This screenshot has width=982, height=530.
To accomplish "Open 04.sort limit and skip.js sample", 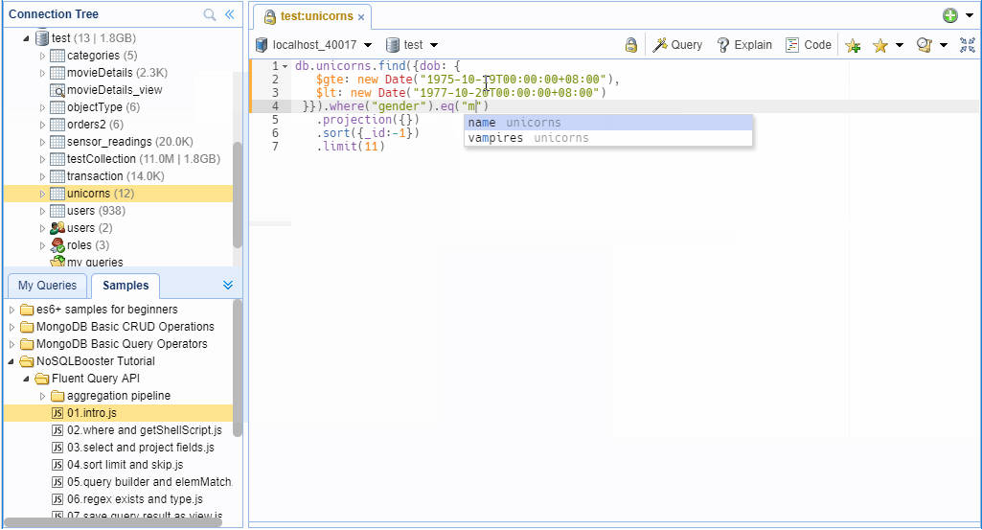I will click(x=125, y=465).
